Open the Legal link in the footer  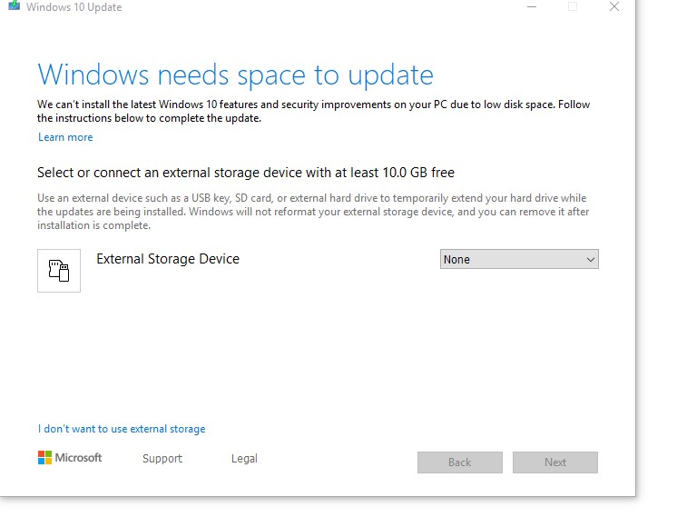pyautogui.click(x=244, y=459)
